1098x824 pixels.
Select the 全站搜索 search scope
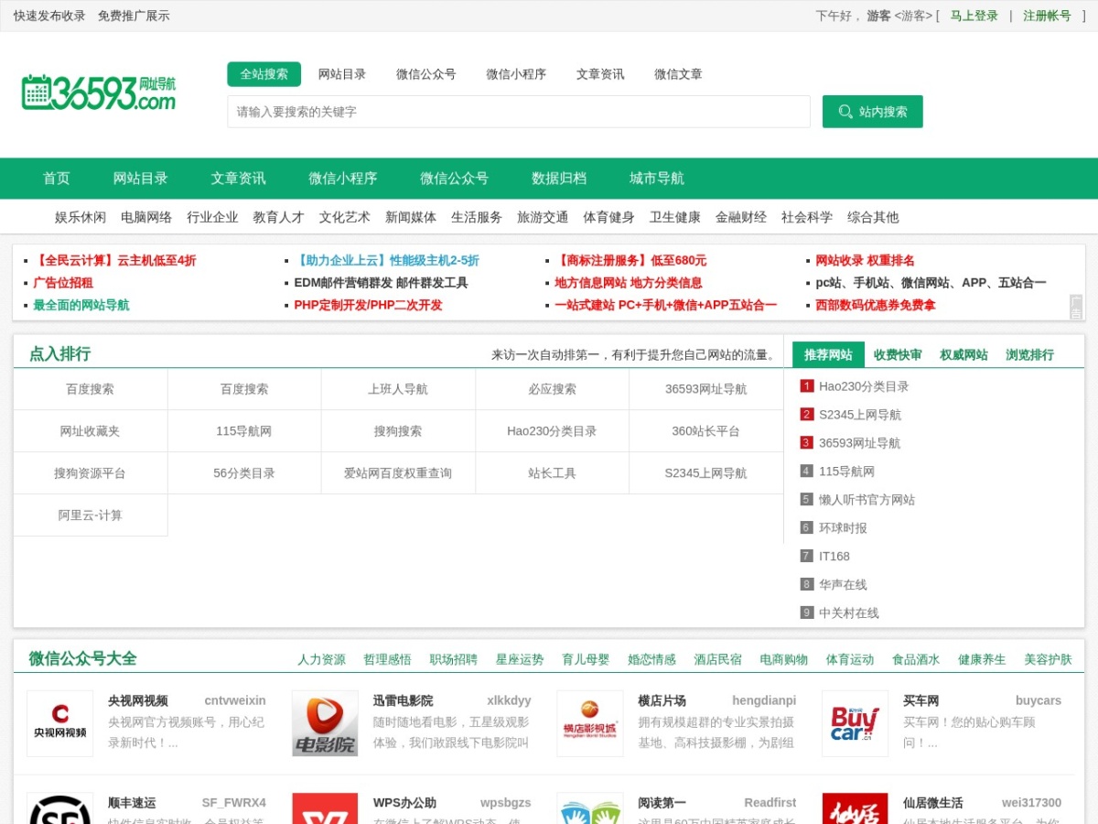click(x=264, y=74)
